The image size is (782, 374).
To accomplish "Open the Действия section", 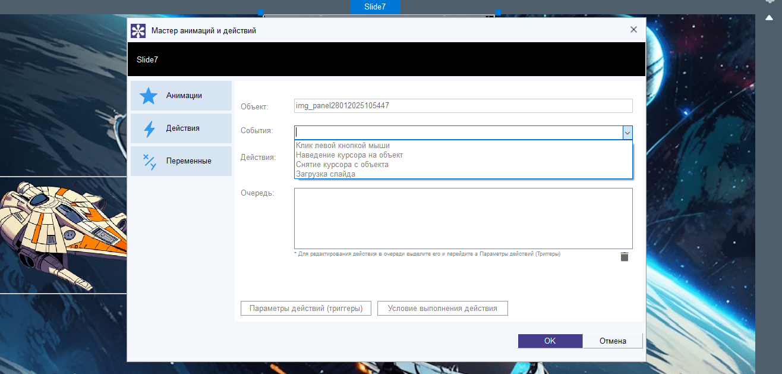I will click(x=181, y=128).
